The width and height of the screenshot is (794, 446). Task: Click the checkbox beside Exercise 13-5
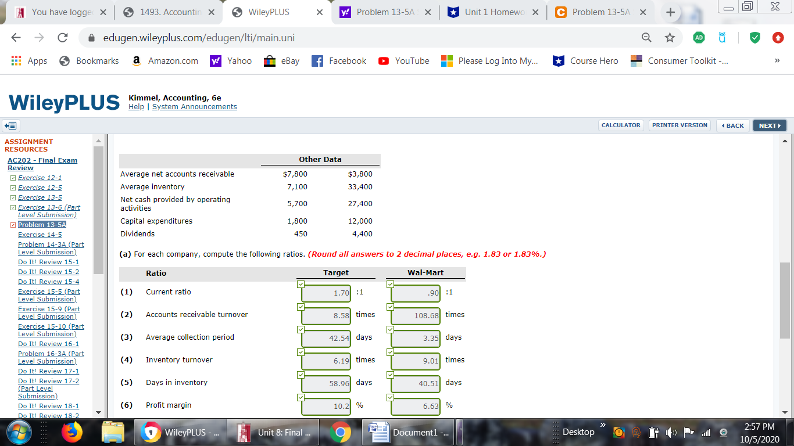pyautogui.click(x=13, y=198)
